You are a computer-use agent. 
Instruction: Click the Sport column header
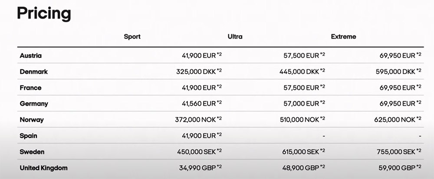132,37
